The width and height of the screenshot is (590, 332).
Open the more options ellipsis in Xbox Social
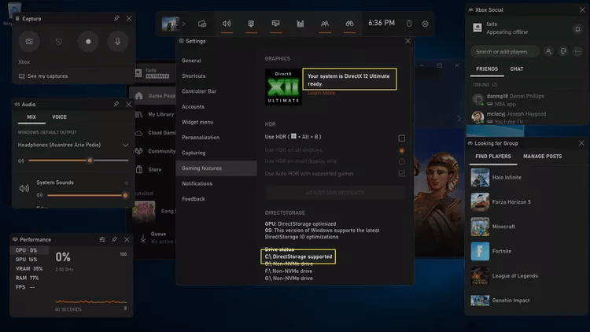(x=578, y=52)
